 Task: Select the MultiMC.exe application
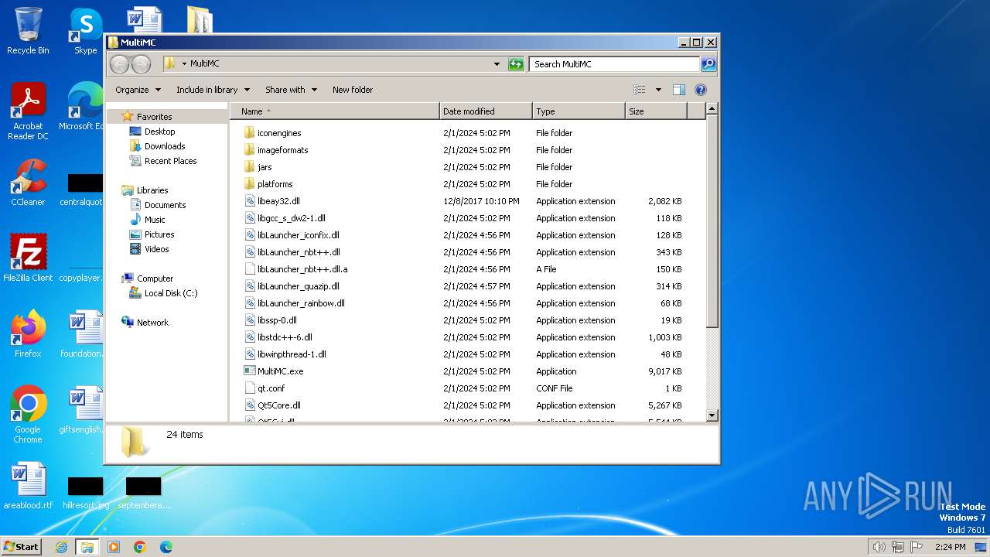(x=280, y=371)
